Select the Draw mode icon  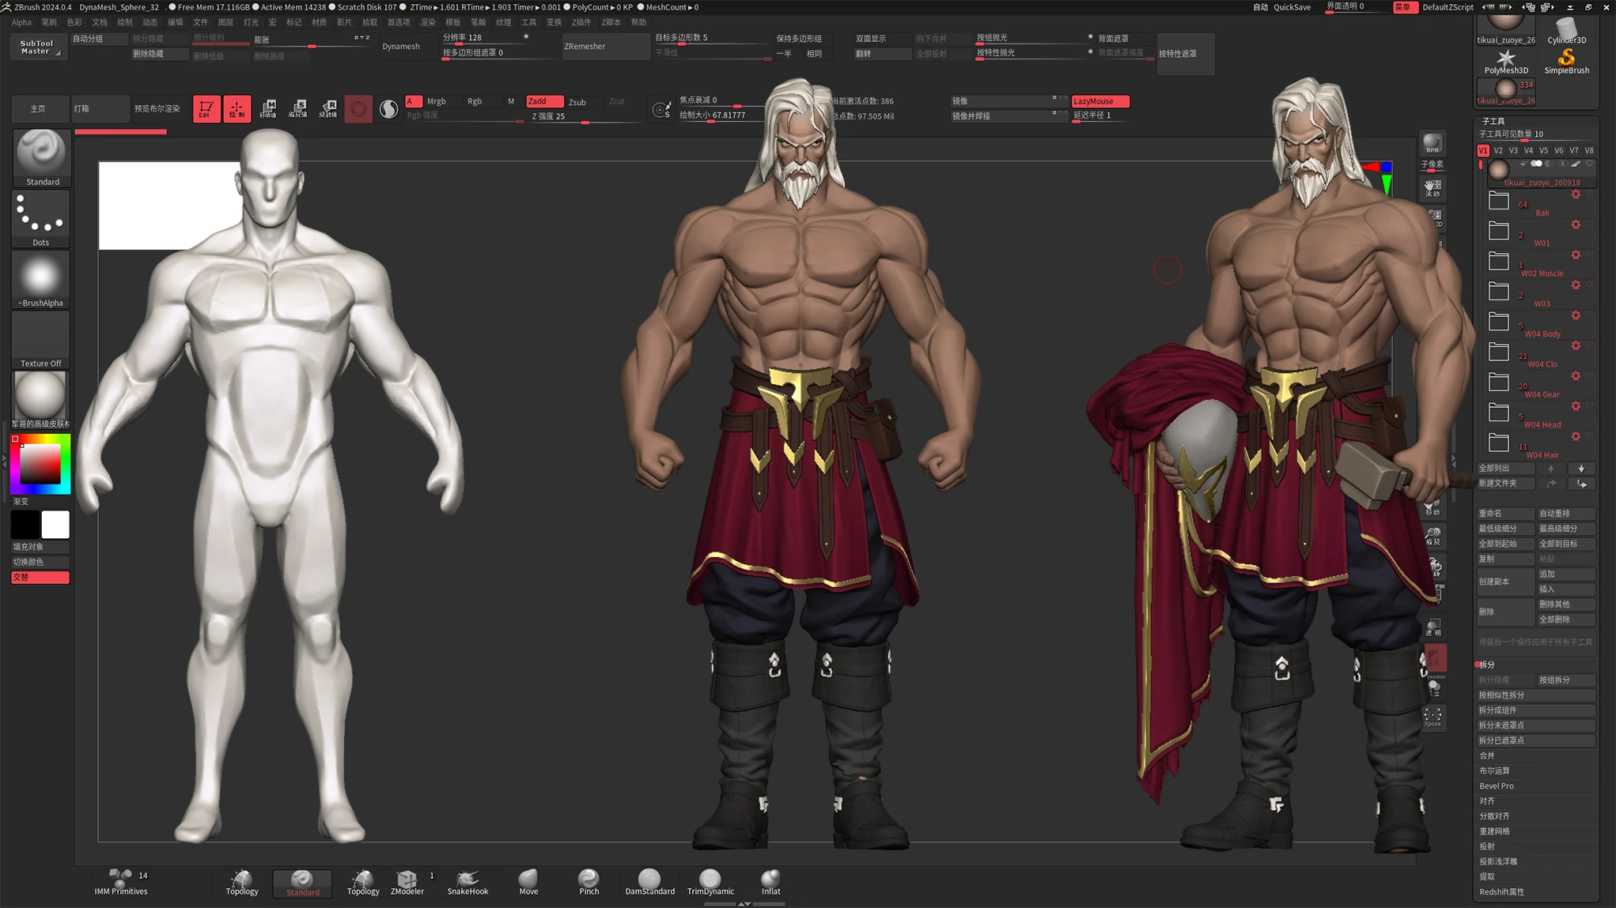(237, 108)
